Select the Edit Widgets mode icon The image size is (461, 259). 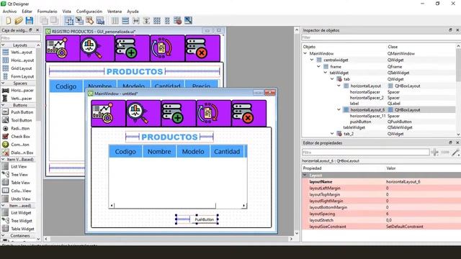click(x=69, y=21)
